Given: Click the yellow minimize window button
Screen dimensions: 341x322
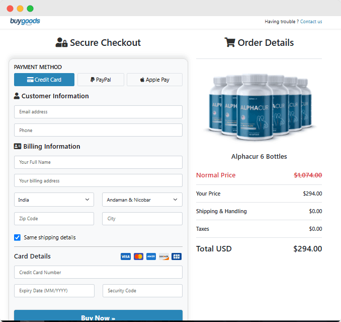Looking at the screenshot, I should pos(20,9).
